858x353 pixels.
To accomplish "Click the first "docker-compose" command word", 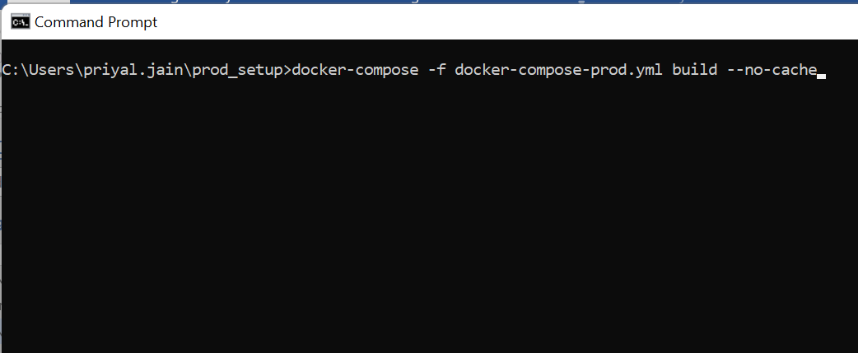I will 355,70.
